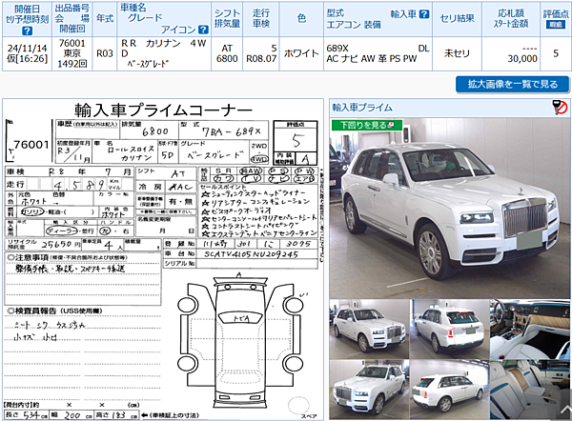Image resolution: width=572 pixels, height=421 pixels.
Task: Open the rear view thumbnail
Action: pos(449,330)
